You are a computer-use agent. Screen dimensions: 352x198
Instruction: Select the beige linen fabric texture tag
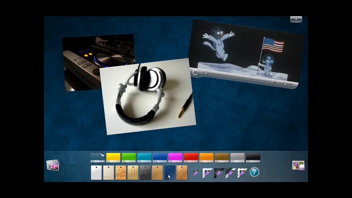[108, 173]
